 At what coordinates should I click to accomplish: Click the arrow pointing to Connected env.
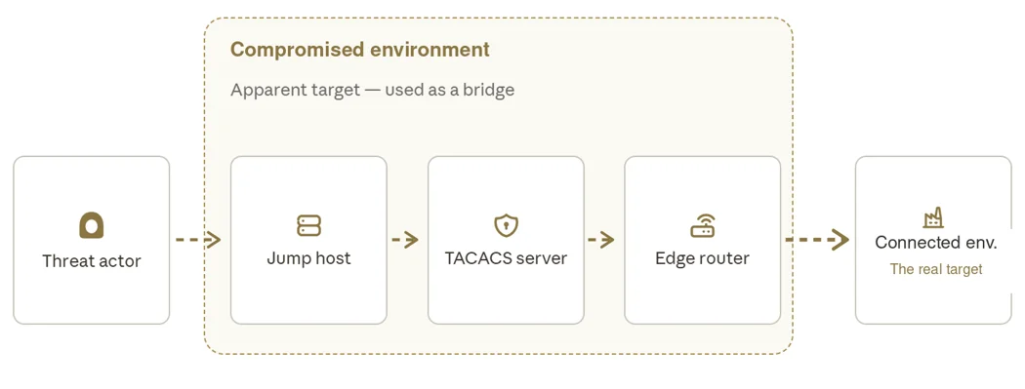coord(817,240)
